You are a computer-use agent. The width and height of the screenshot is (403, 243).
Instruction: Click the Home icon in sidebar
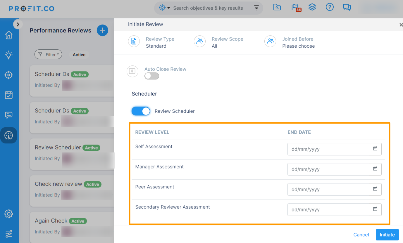[9, 35]
